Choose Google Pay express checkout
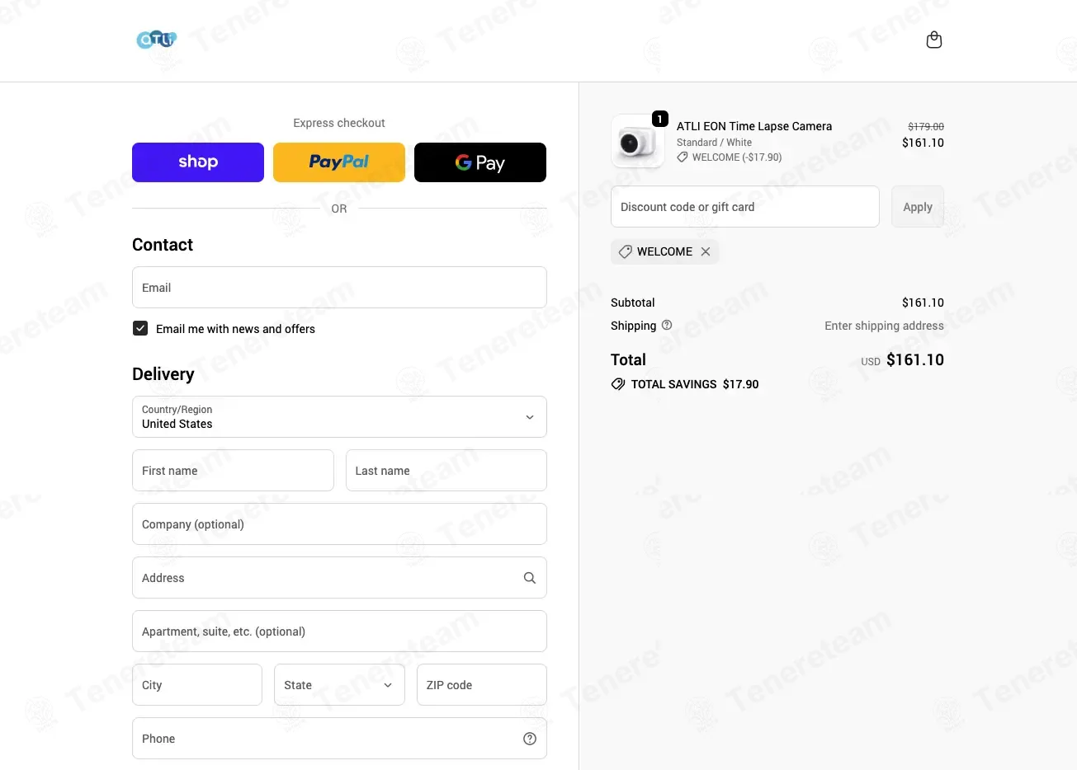This screenshot has height=770, width=1077. pyautogui.click(x=480, y=162)
